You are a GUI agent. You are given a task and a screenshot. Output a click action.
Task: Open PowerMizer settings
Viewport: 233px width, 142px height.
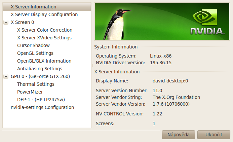tap(30, 92)
